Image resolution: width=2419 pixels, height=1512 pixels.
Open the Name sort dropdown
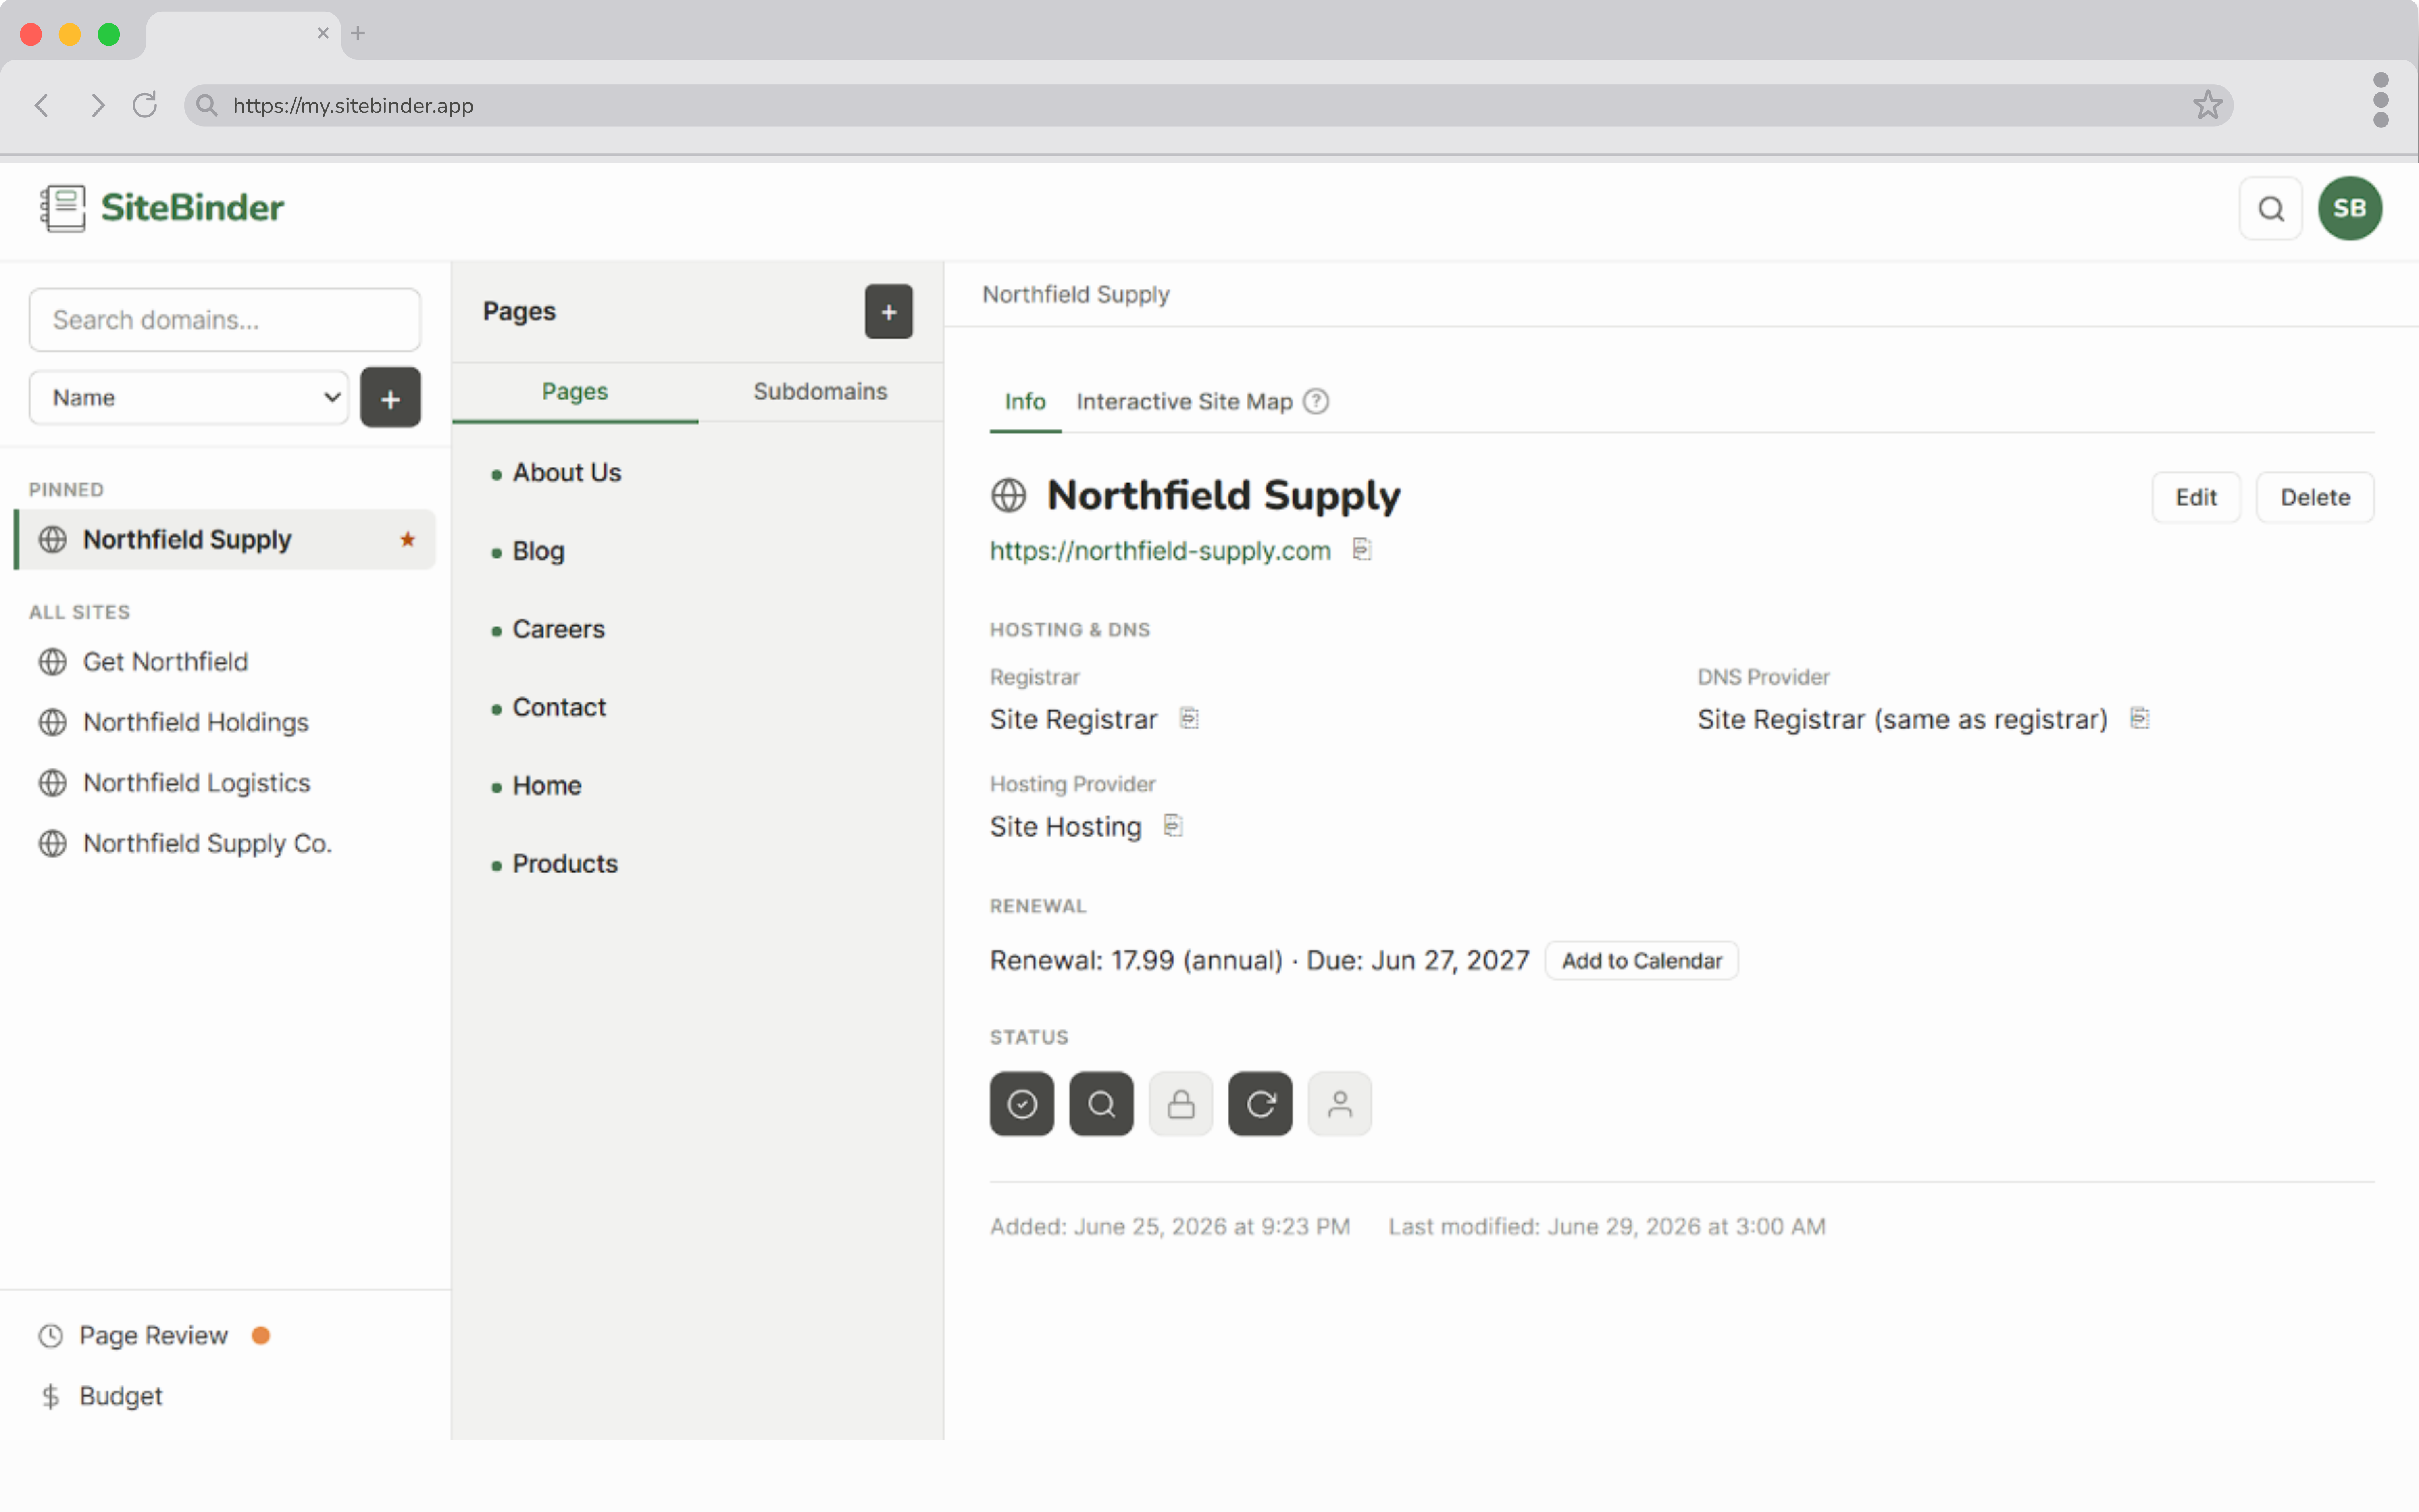click(189, 398)
